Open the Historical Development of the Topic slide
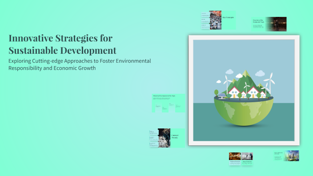This screenshot has width=313, height=176. [x=169, y=103]
